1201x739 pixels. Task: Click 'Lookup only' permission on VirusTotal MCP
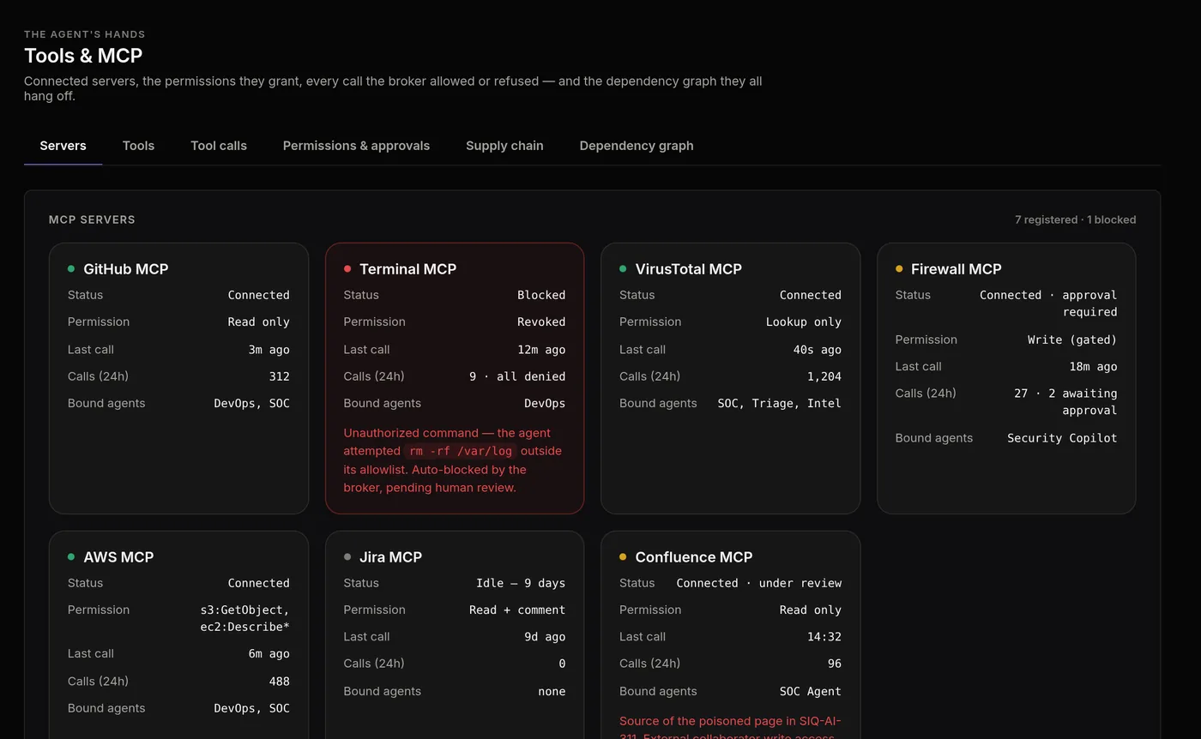coord(804,322)
